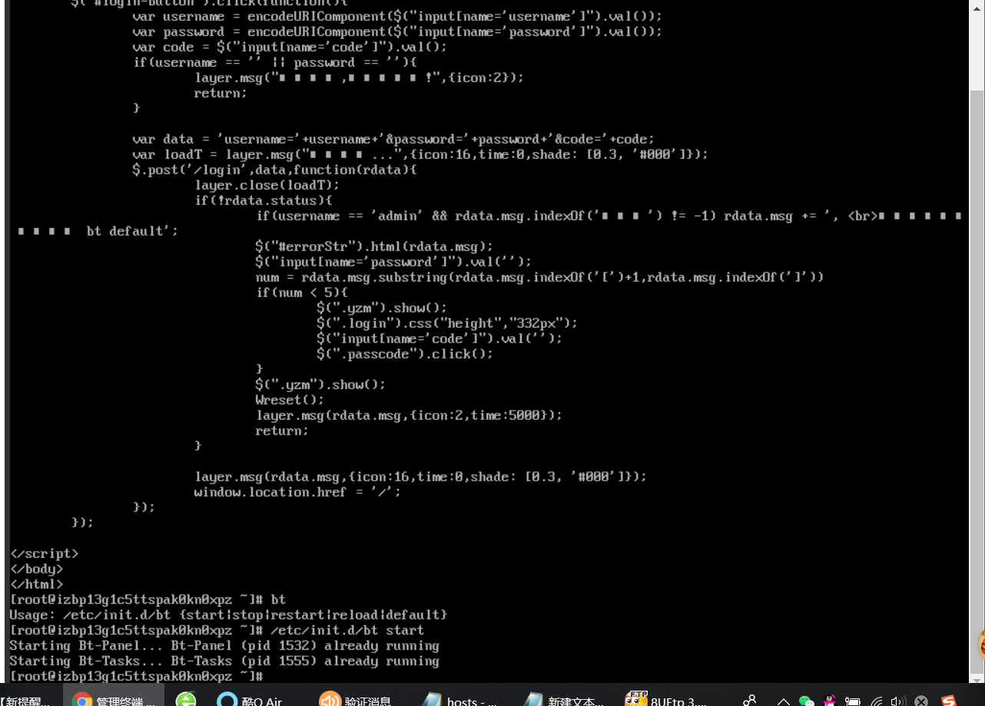Click the 'num = rdata.msg.substring' code line
This screenshot has width=985, height=706.
coord(539,277)
